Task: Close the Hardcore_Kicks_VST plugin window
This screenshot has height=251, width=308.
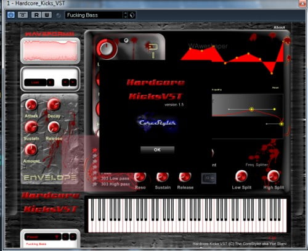Action: tap(302, 3)
